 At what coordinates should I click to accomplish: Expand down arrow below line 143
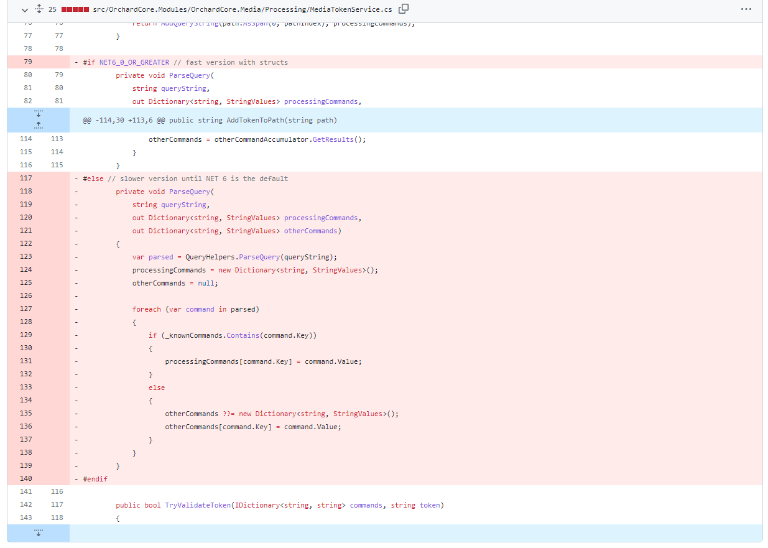click(39, 533)
